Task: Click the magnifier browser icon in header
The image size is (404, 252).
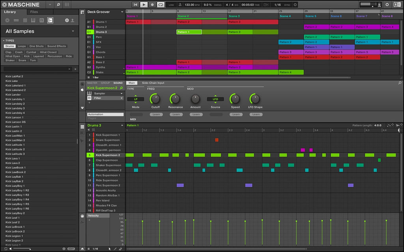Action: click(58, 5)
